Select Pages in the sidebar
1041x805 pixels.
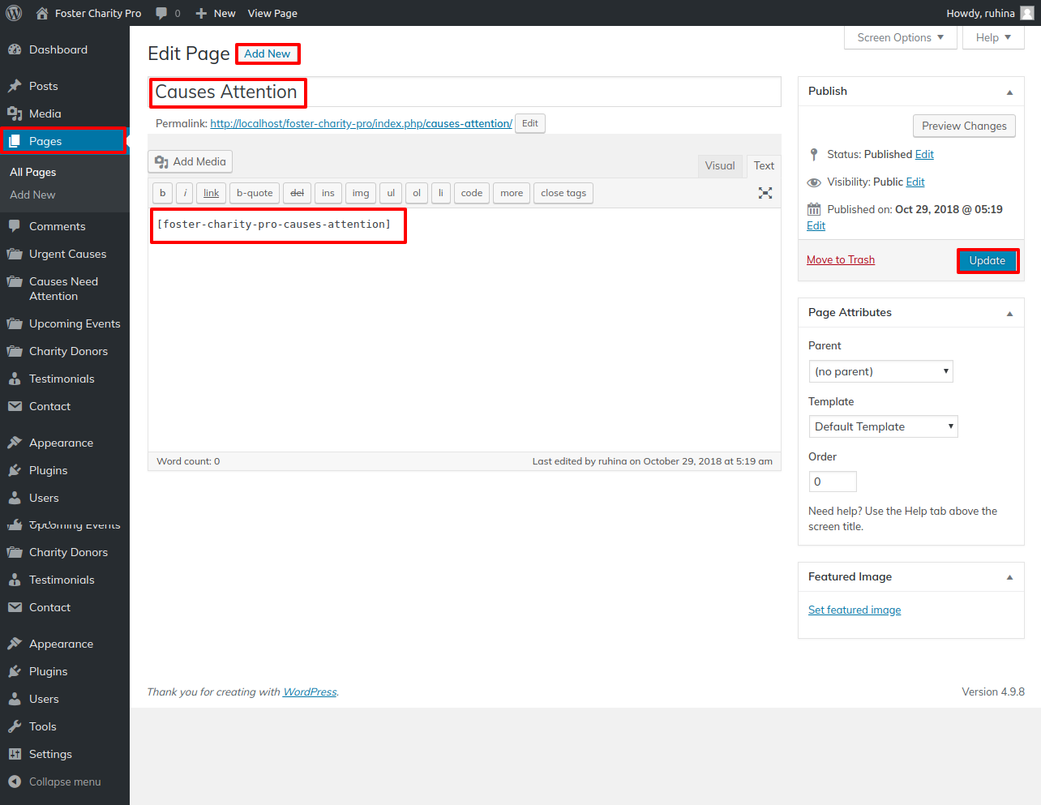coord(65,141)
